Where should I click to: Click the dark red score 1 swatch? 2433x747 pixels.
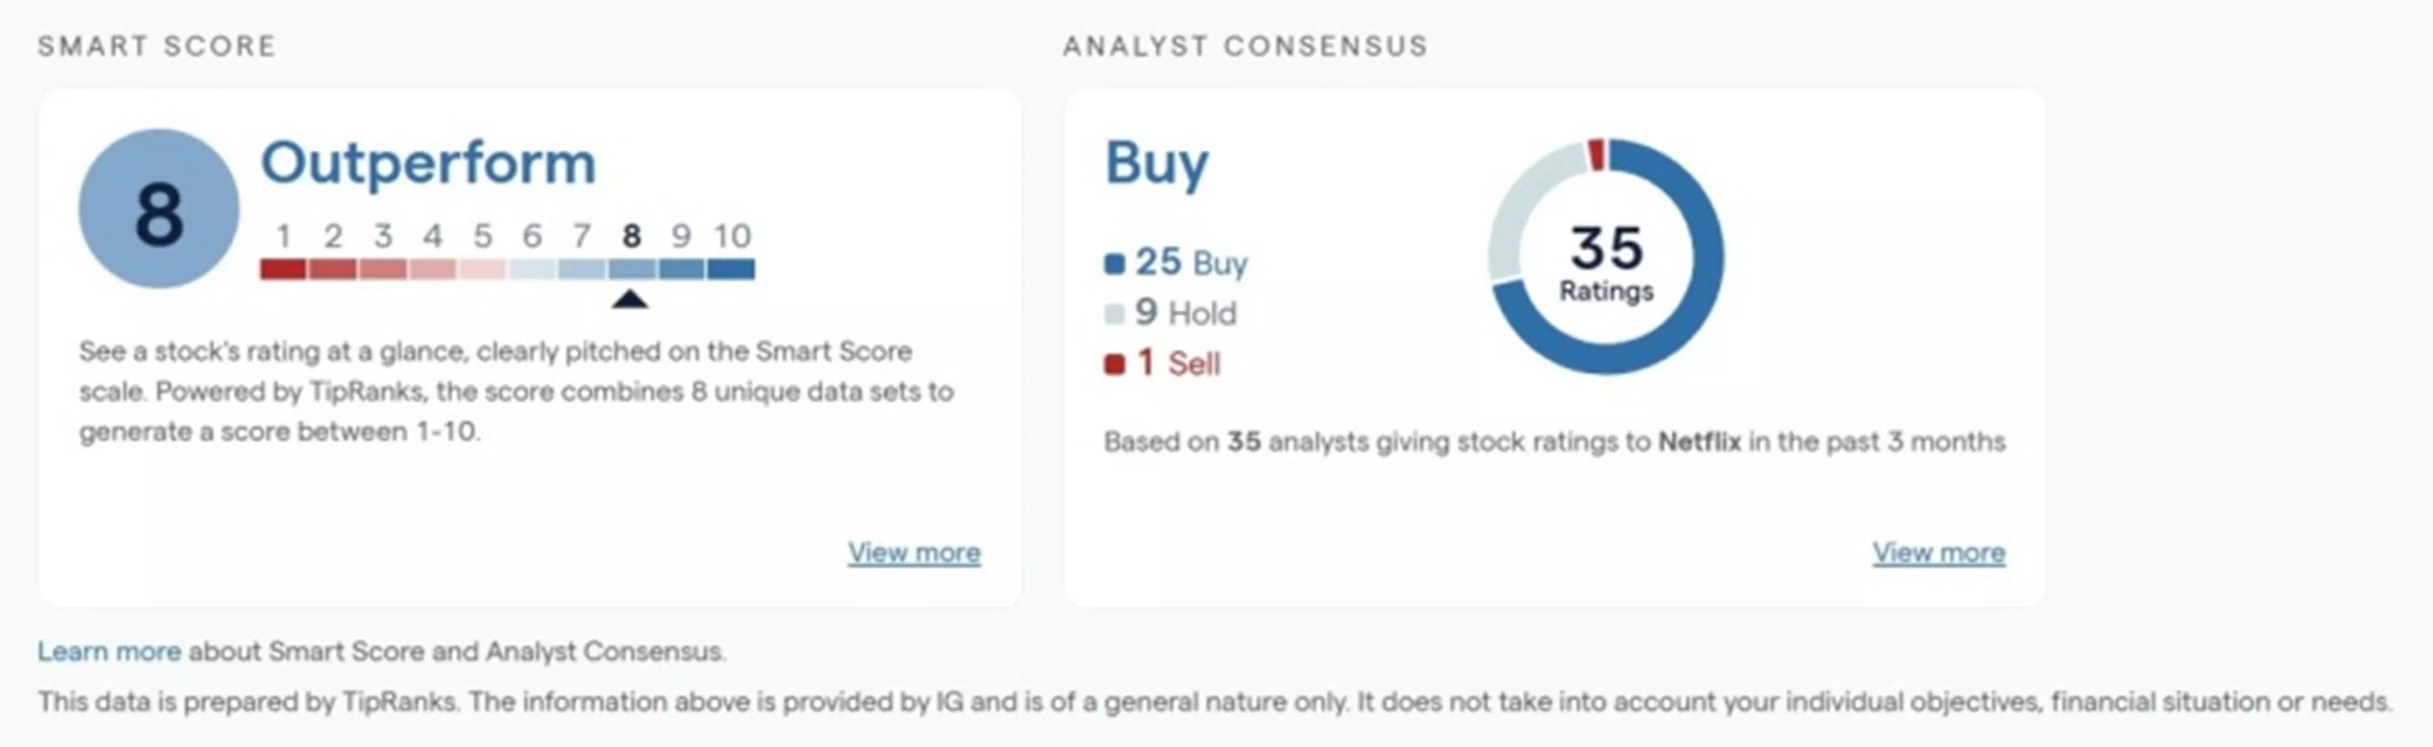coord(283,270)
